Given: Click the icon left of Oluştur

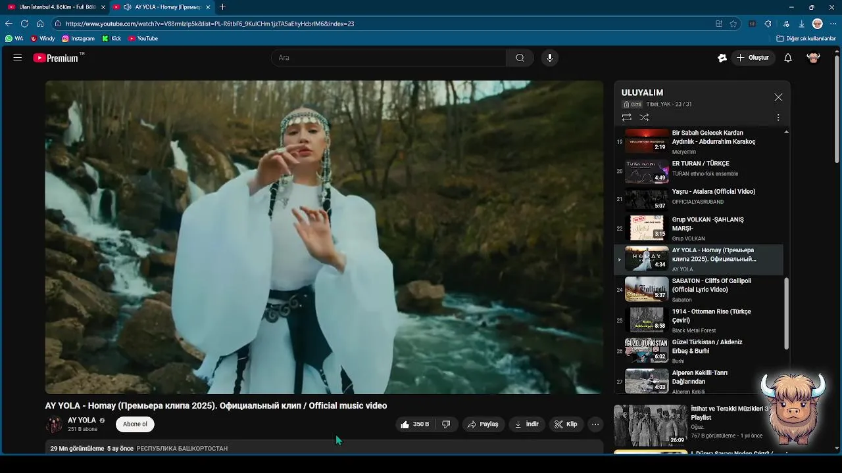Looking at the screenshot, I should pos(722,58).
